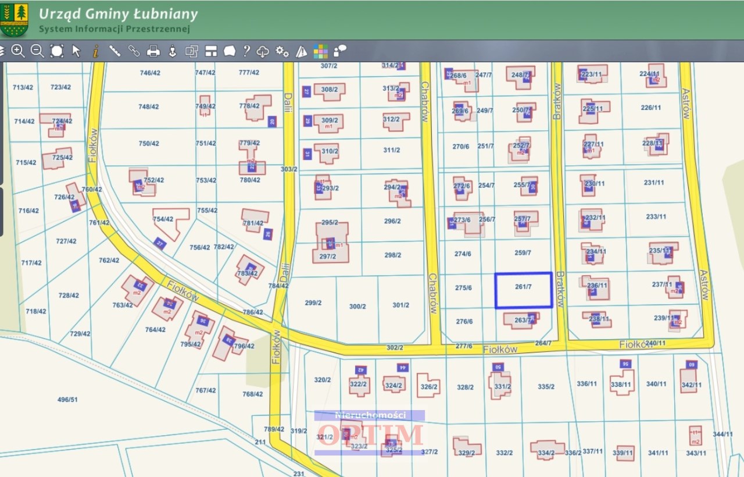The height and width of the screenshot is (477, 744).
Task: Click the Urząd Gminy Łubniany title
Action: (118, 13)
